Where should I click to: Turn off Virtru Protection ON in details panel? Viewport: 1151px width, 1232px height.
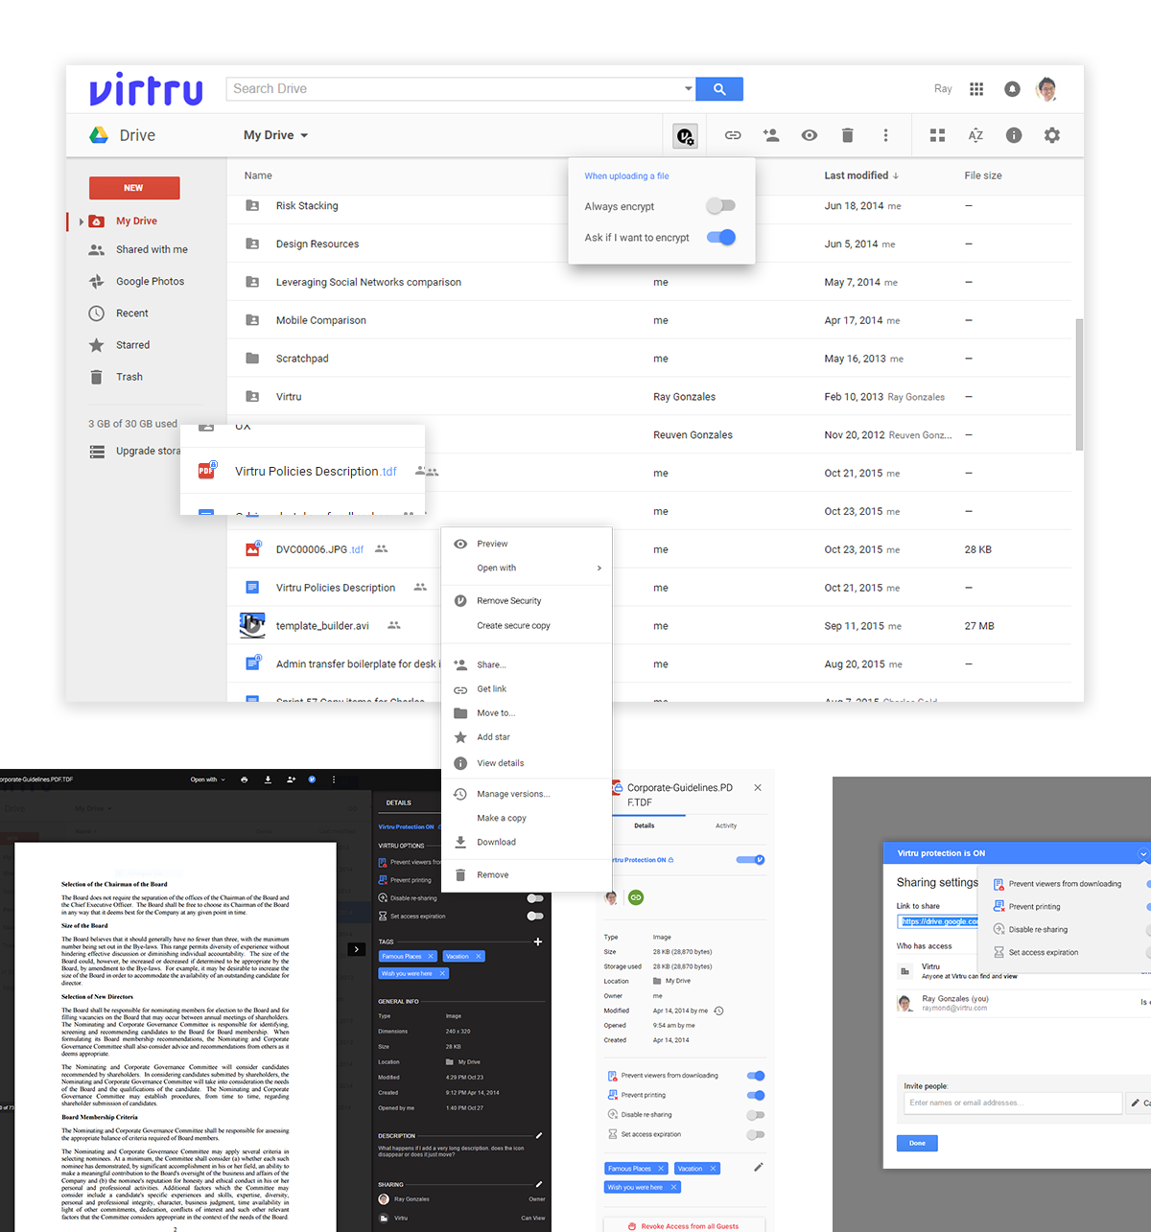751,860
